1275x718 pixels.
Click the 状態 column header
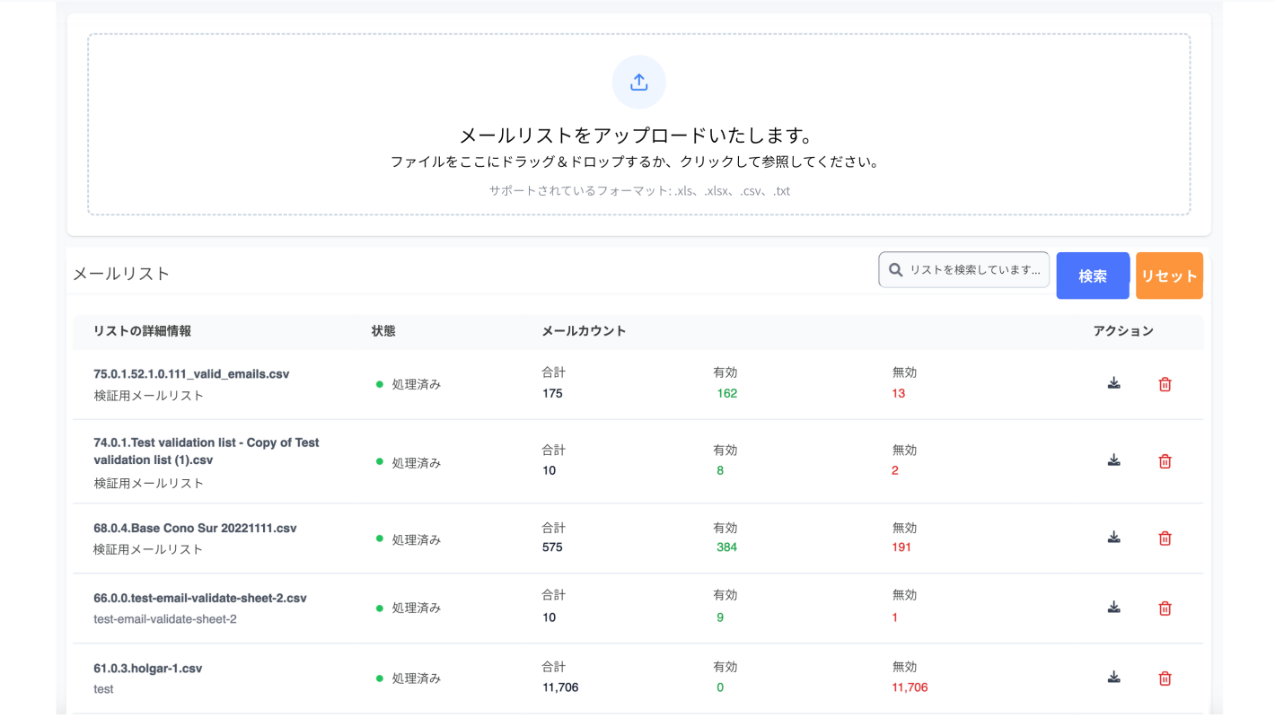(383, 331)
